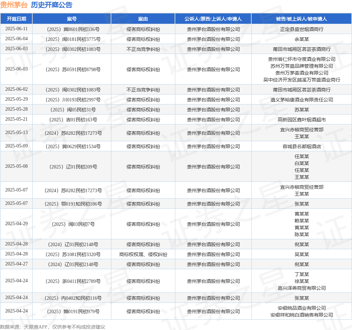Click defendant 贵州省仁怀市守度酒业有限公司

302,59
